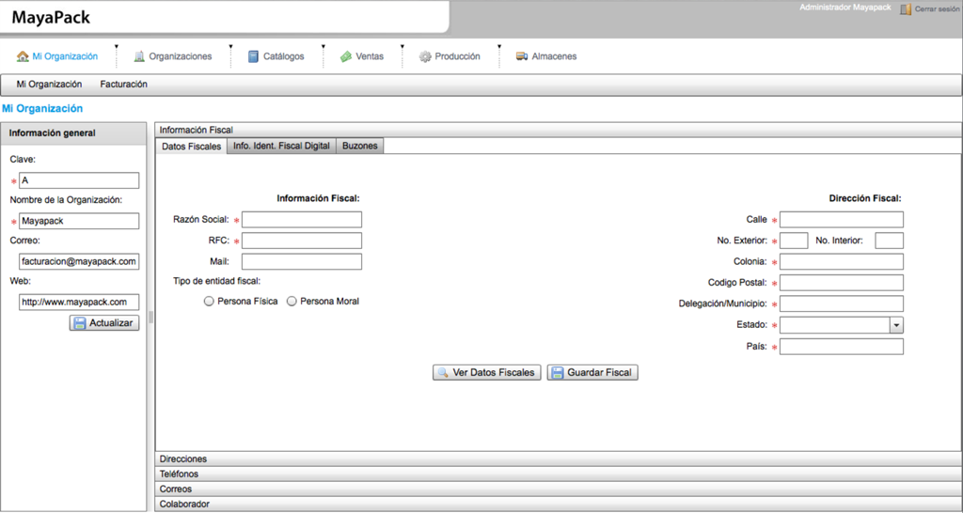Open the Estado dropdown arrow
Image resolution: width=963 pixels, height=513 pixels.
point(896,325)
